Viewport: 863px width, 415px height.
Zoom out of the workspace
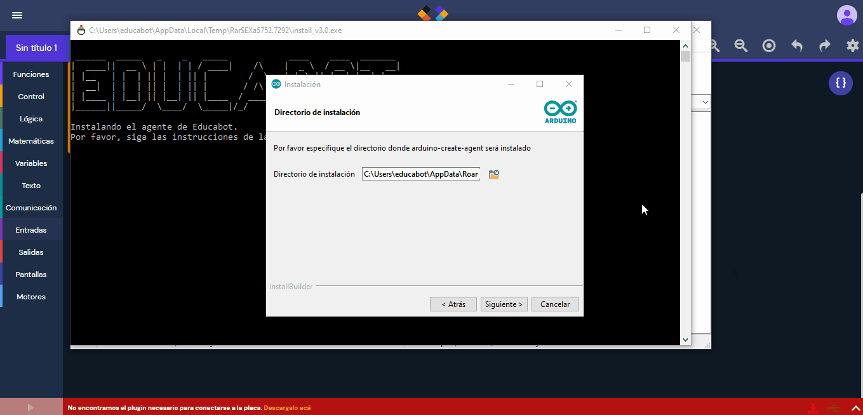click(741, 46)
